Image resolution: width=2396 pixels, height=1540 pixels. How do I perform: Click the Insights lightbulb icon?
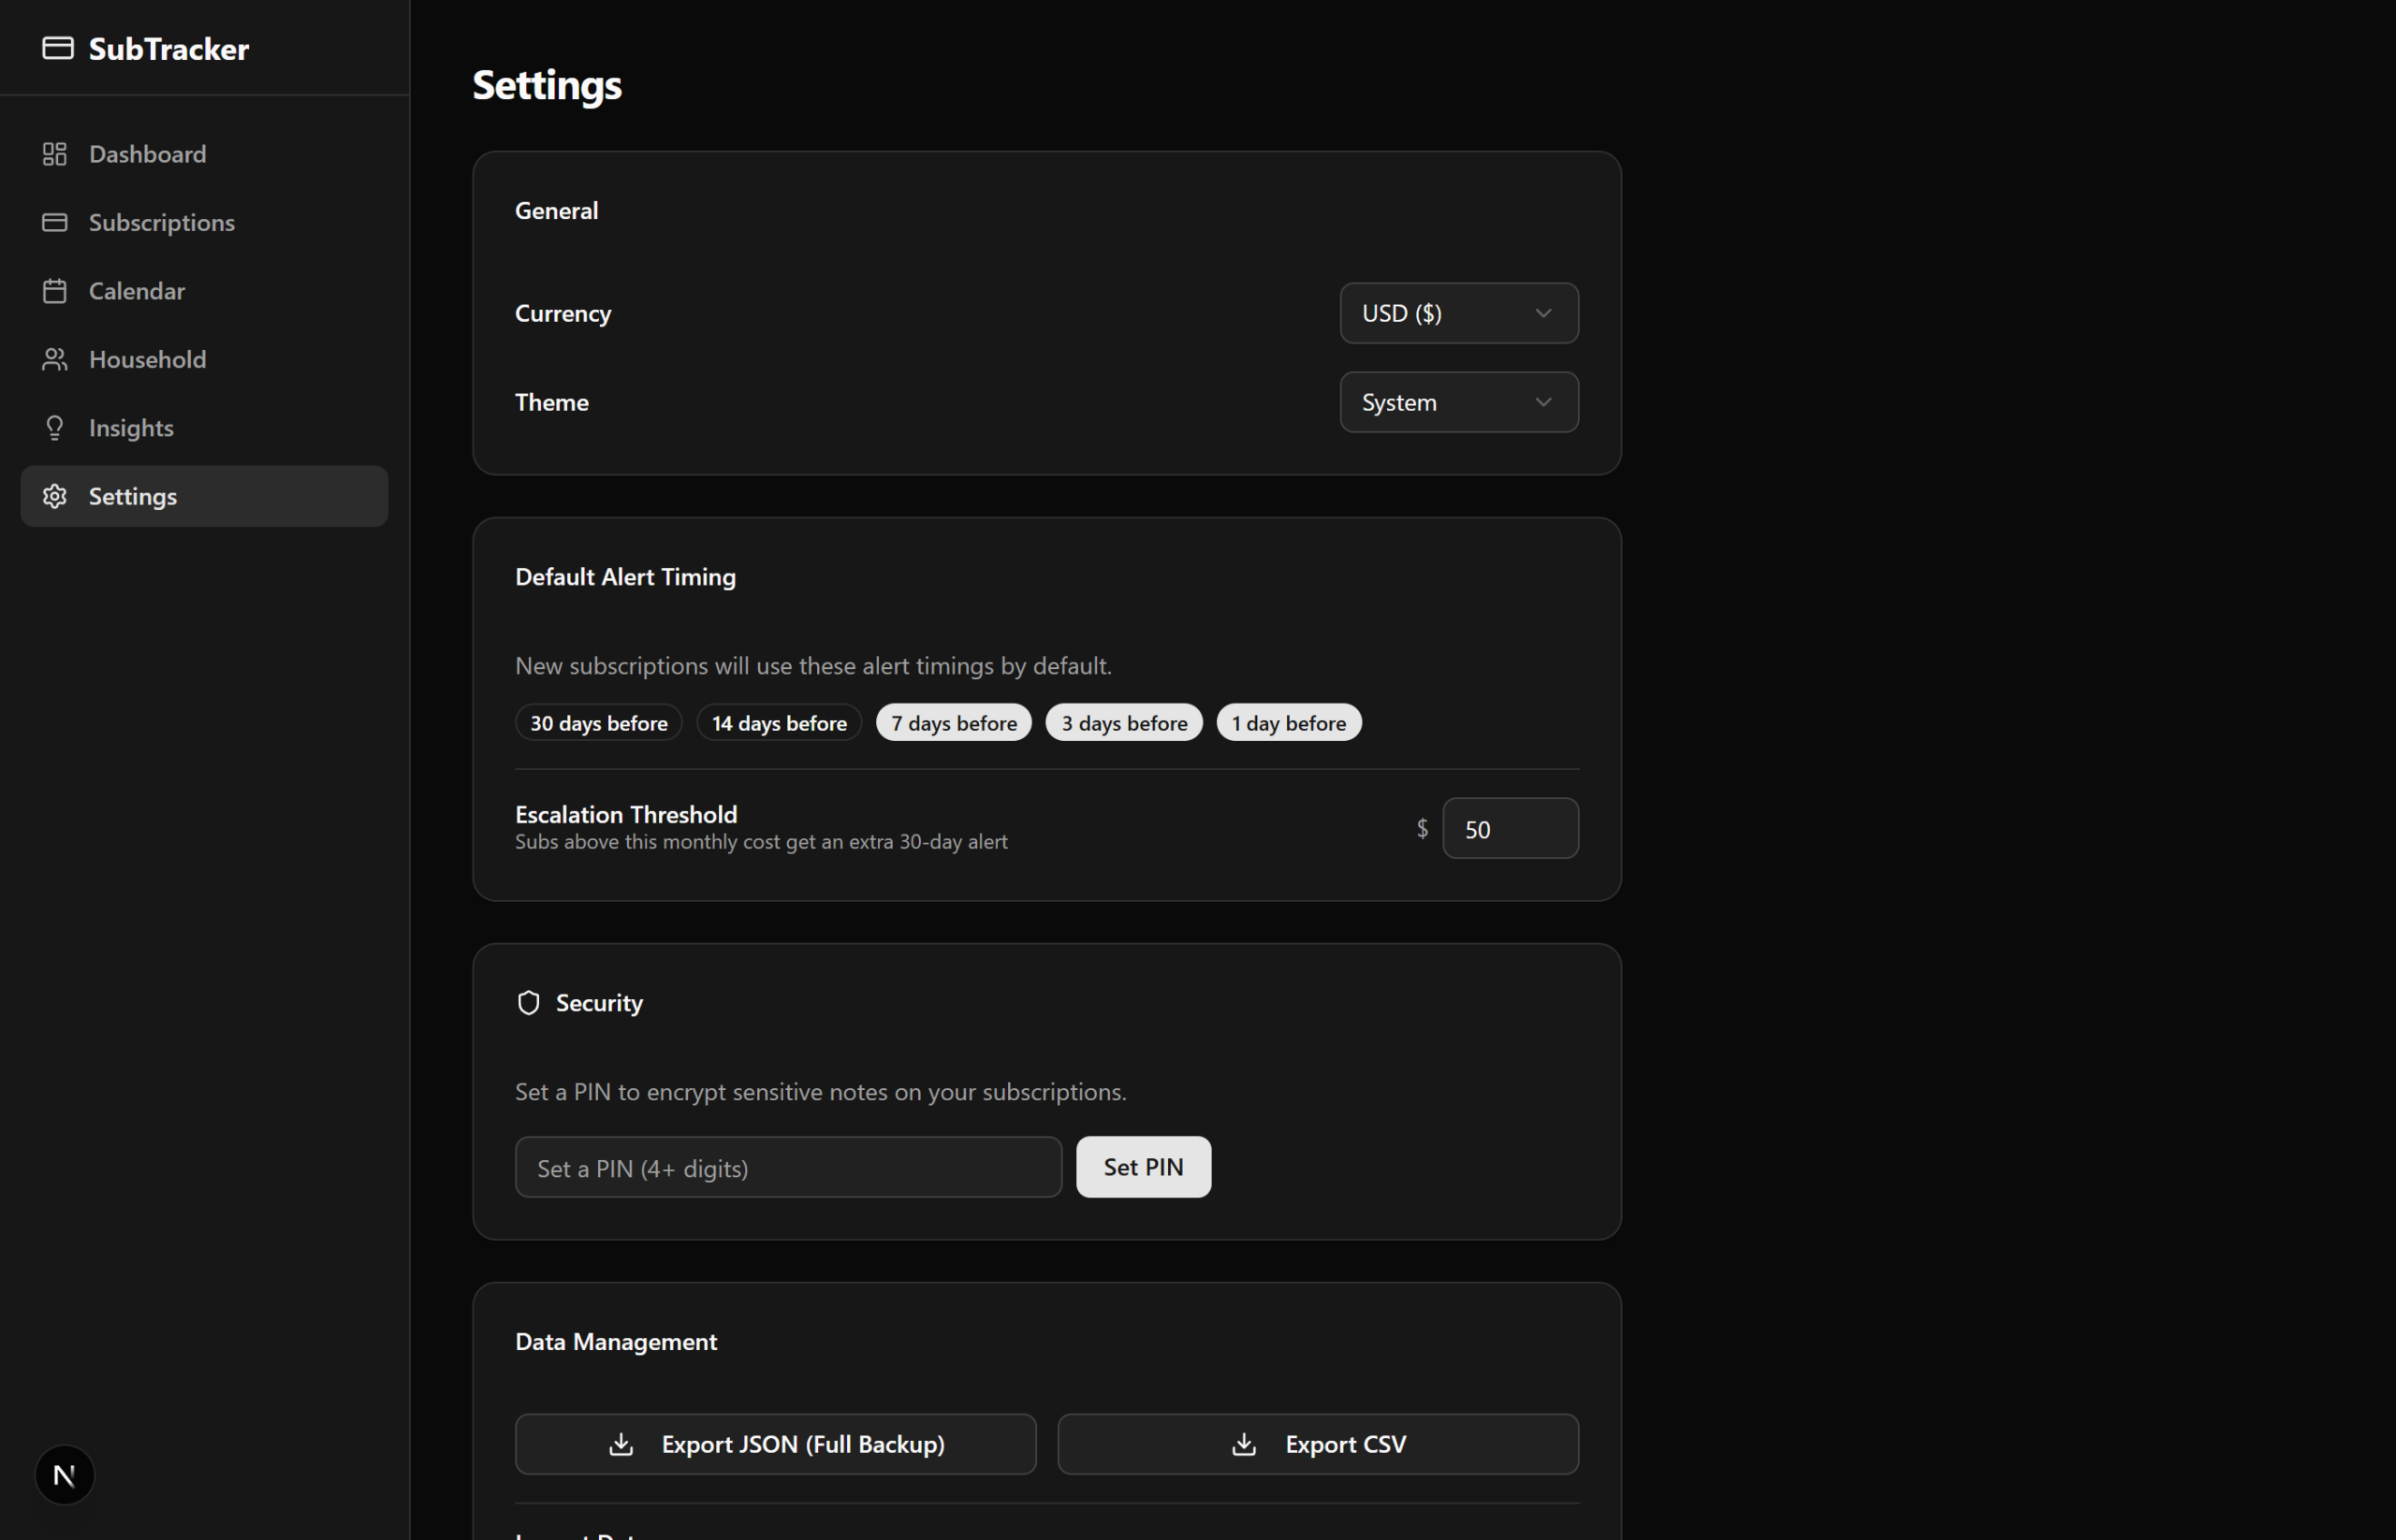point(55,428)
